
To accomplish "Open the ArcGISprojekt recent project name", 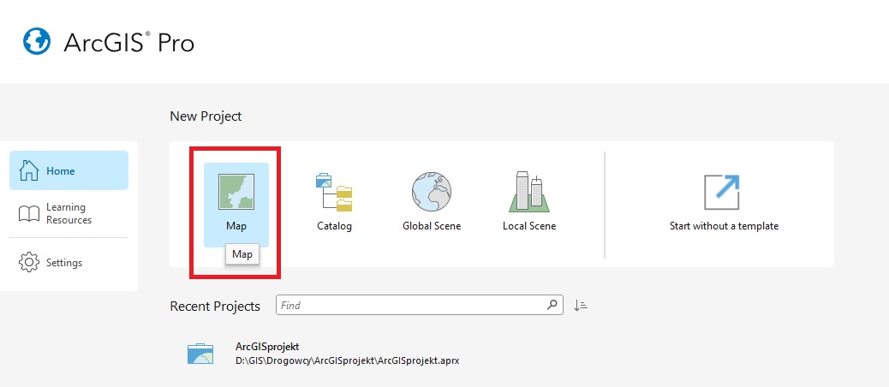I will pyautogui.click(x=267, y=347).
